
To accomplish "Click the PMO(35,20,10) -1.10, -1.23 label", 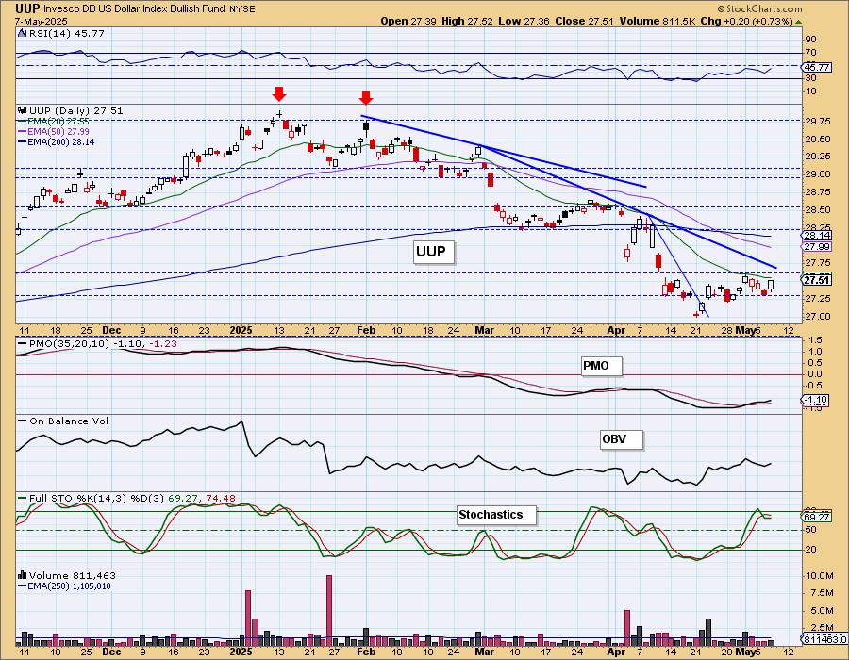I will tap(103, 344).
